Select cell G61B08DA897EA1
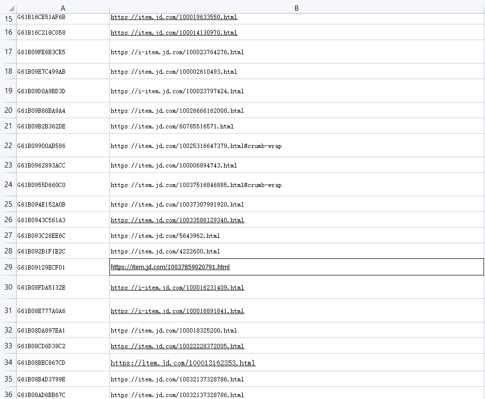The image size is (485, 399). point(63,330)
